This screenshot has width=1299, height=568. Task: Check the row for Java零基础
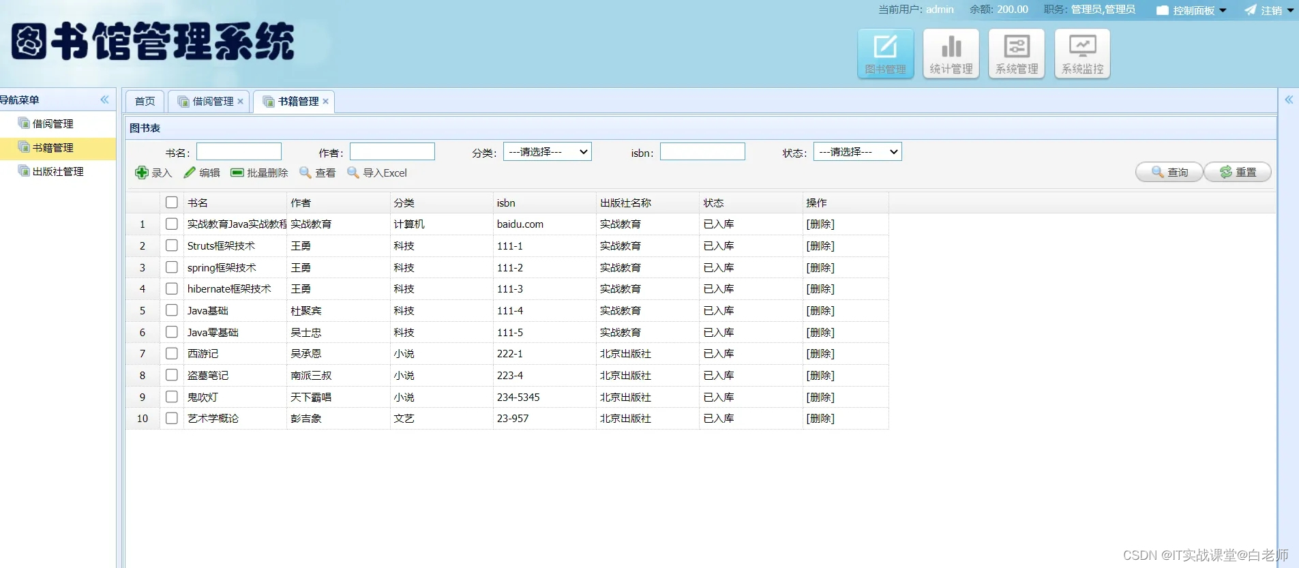pos(172,332)
